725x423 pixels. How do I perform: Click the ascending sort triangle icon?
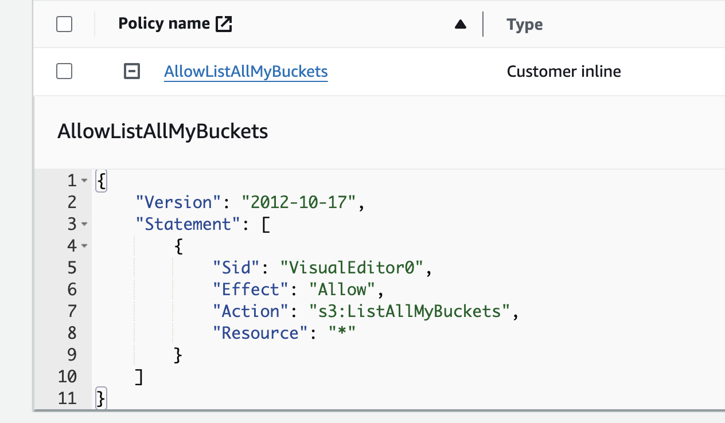click(x=460, y=25)
